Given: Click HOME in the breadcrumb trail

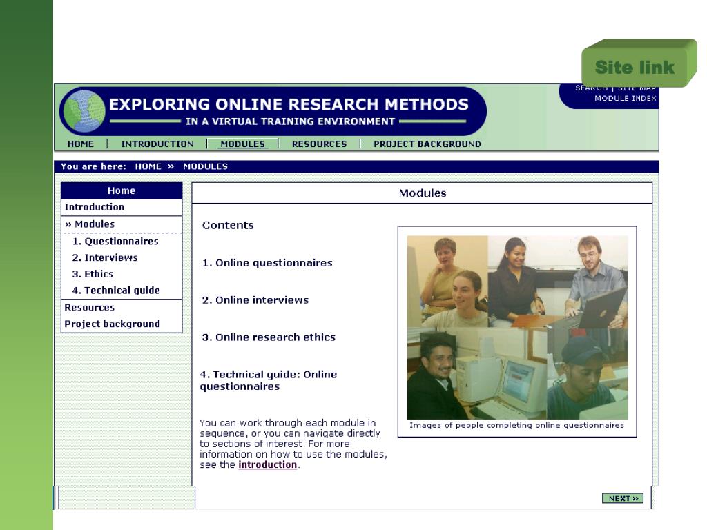Looking at the screenshot, I should click(148, 166).
